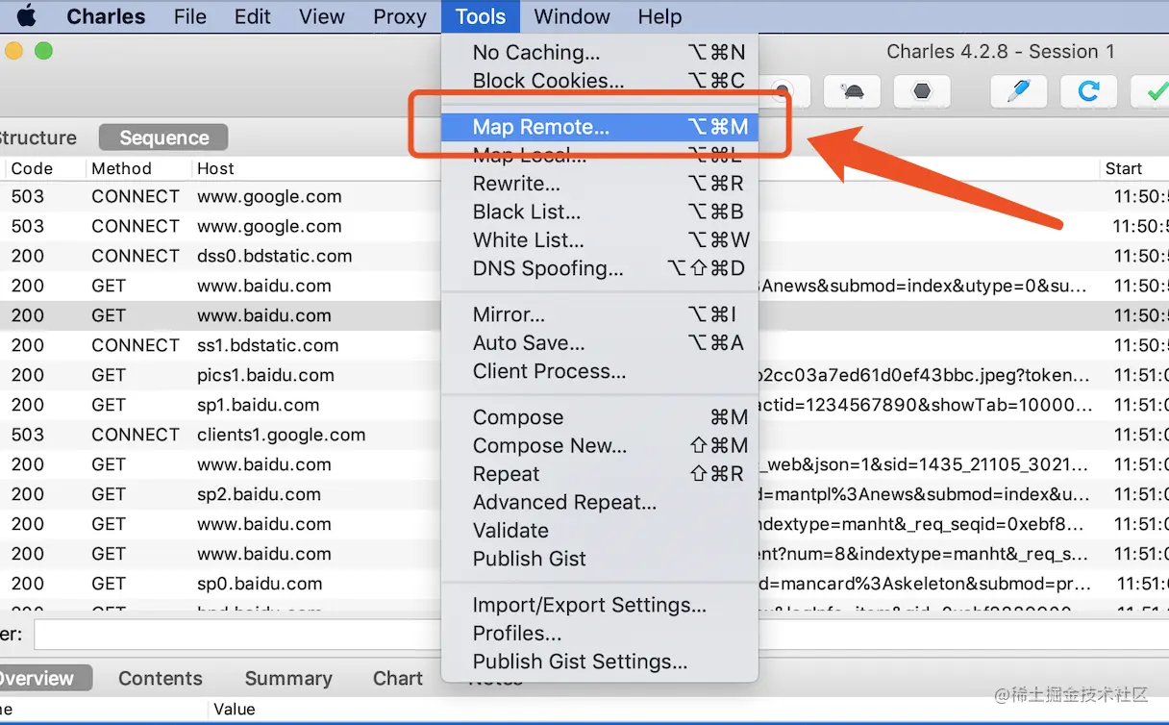1169x725 pixels.
Task: Click path text 'actid=1234567890&showTab=10000...'
Action: (925, 405)
